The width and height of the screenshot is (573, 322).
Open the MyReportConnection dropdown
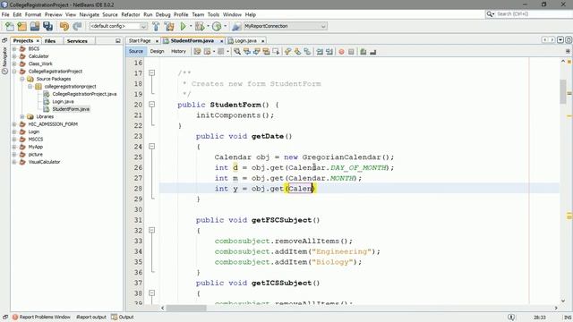point(323,26)
